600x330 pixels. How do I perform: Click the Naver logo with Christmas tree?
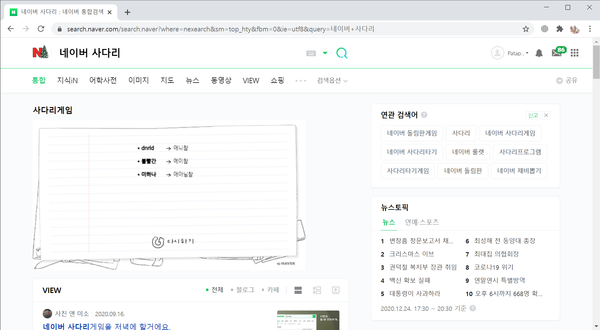pyautogui.click(x=41, y=52)
